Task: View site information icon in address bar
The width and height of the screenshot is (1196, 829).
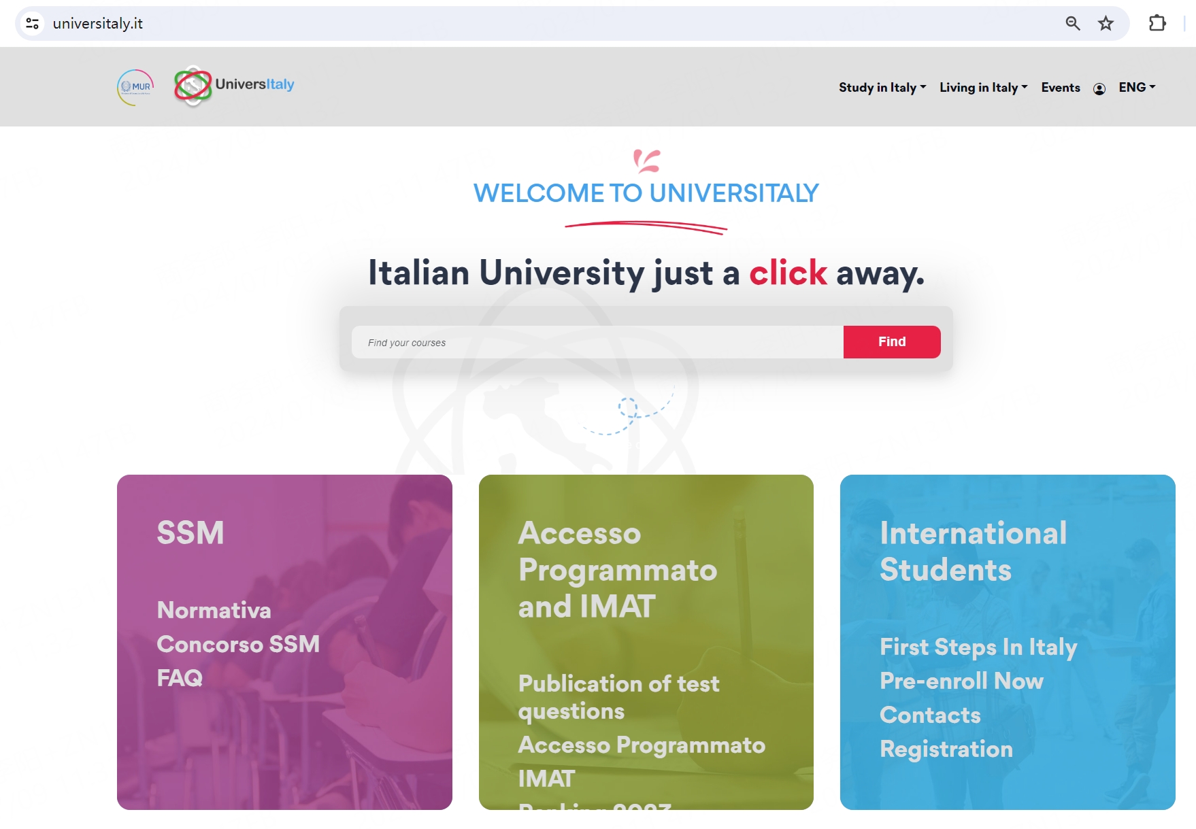Action: point(32,24)
